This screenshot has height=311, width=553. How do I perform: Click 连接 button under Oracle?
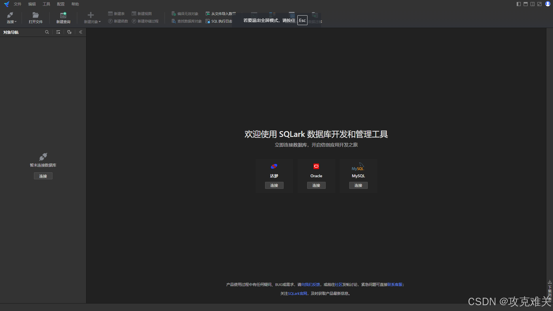316,185
